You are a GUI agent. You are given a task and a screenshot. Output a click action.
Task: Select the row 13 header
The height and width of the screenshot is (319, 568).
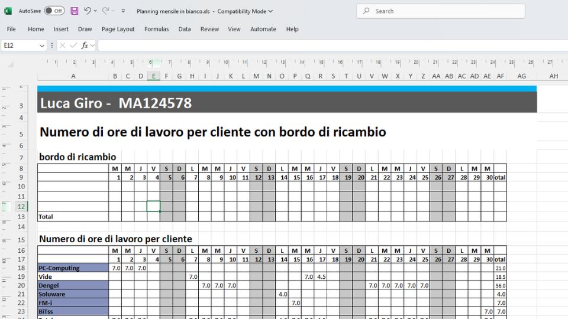click(20, 217)
